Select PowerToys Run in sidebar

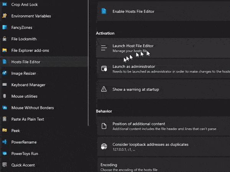coord(44,153)
